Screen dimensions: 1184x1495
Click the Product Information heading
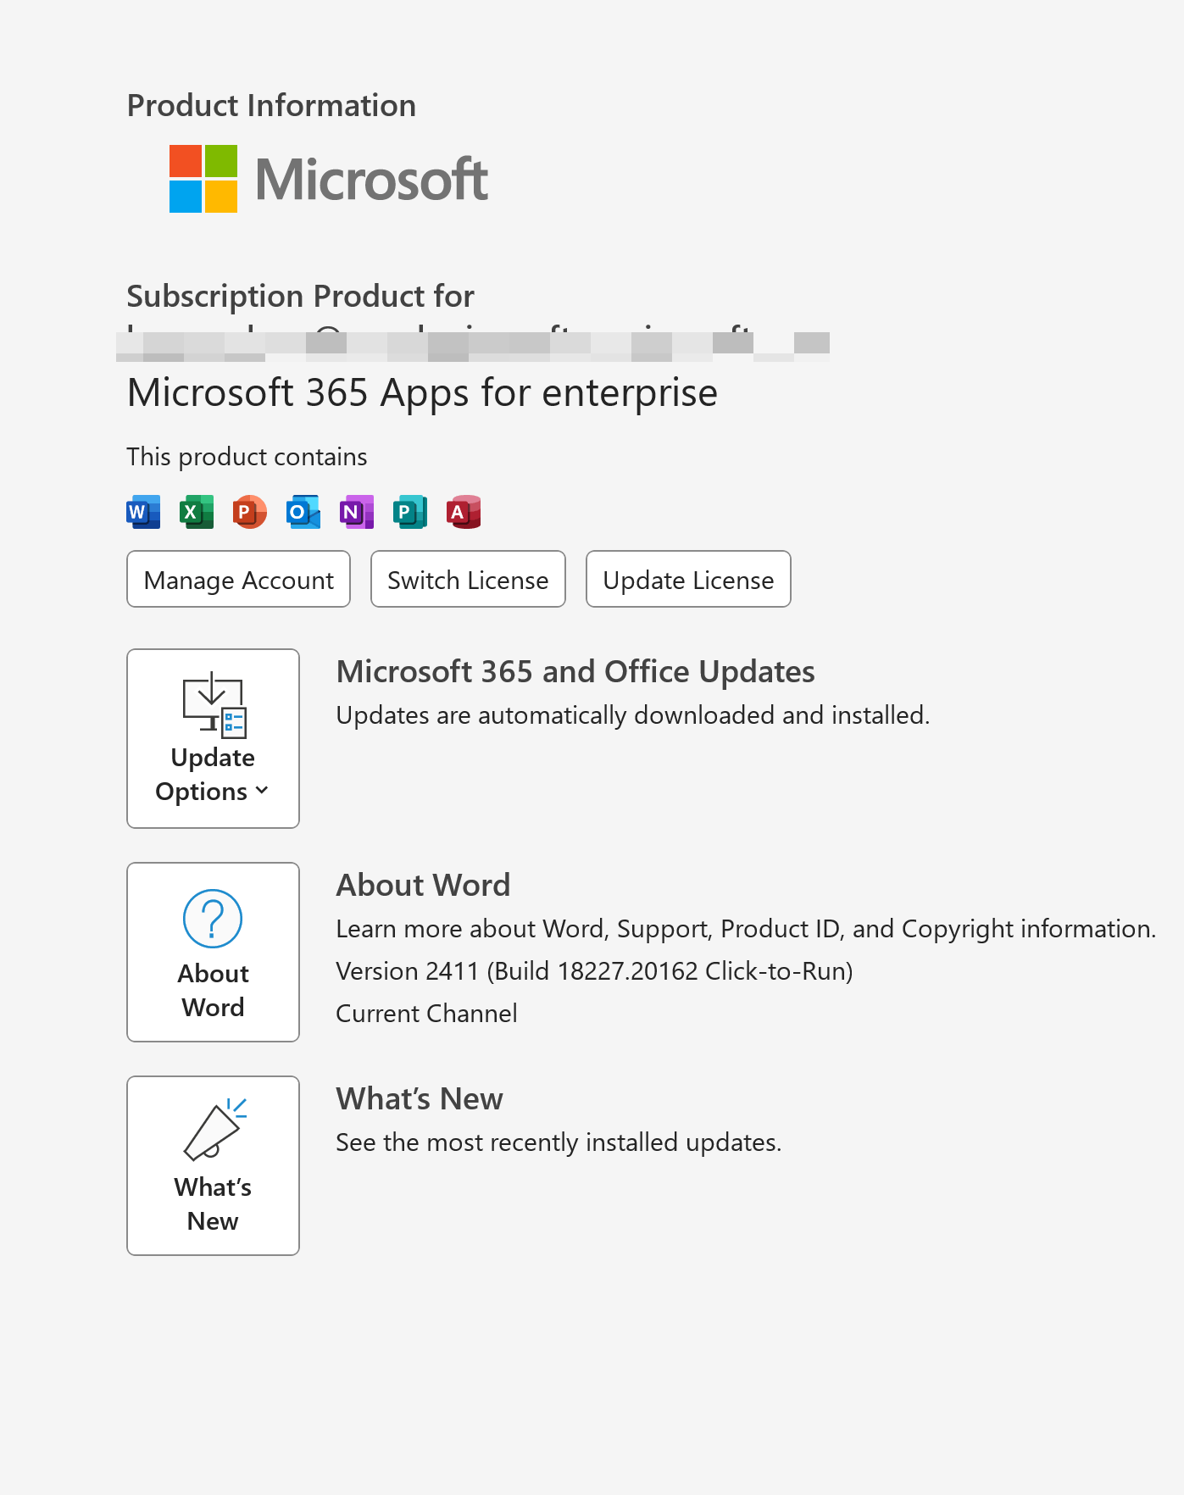coord(271,106)
